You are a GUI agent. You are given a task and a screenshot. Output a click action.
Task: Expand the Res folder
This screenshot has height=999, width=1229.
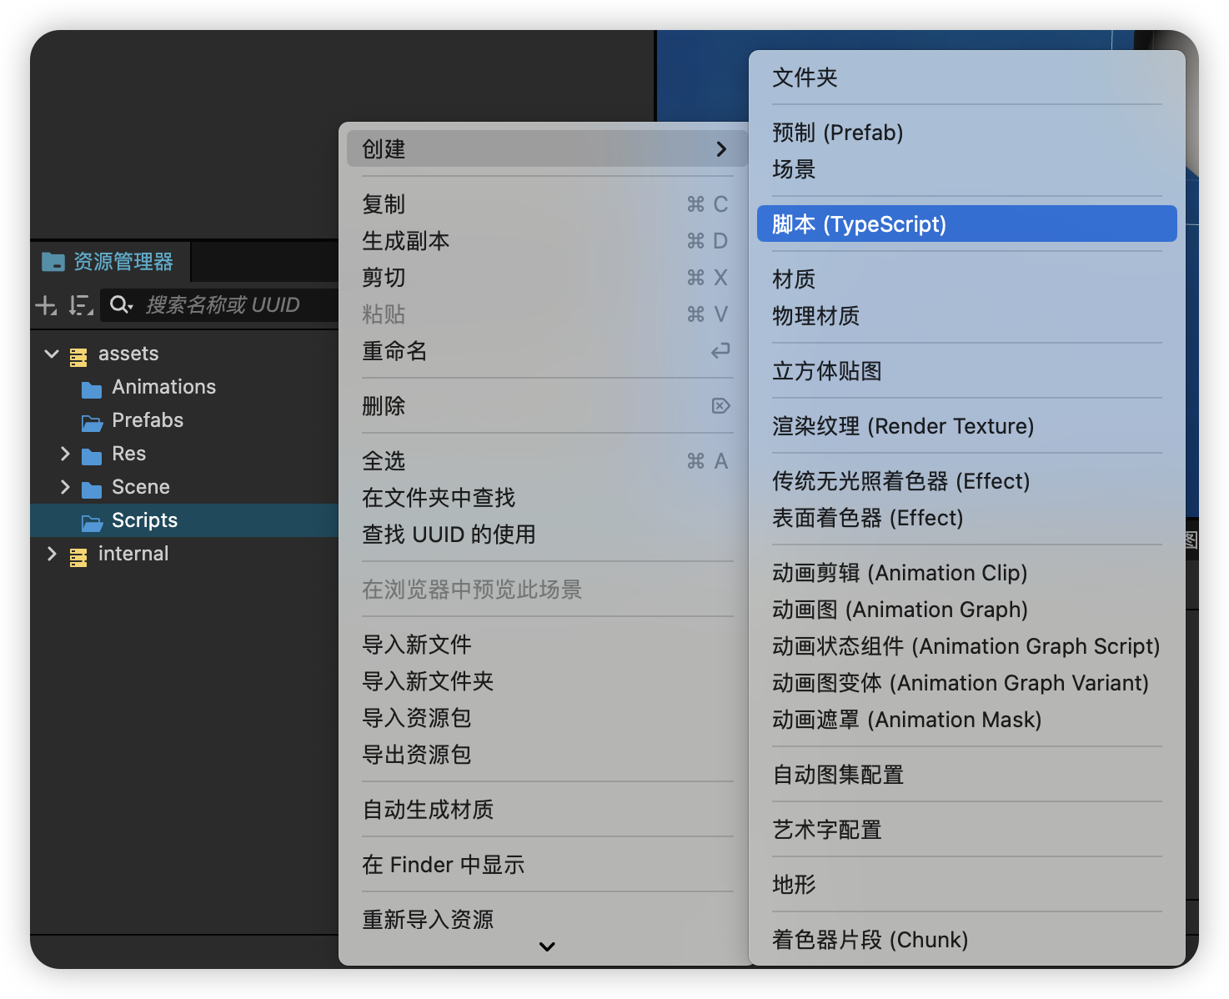(65, 454)
